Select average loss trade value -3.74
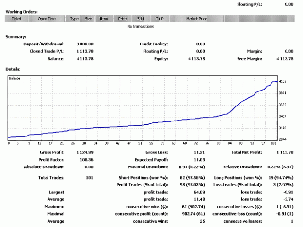 [287, 199]
